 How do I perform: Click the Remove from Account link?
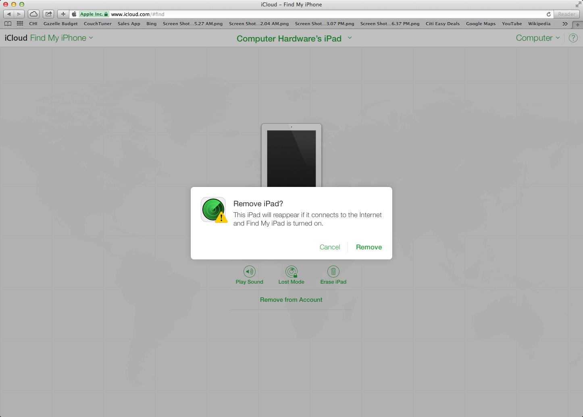coord(291,300)
